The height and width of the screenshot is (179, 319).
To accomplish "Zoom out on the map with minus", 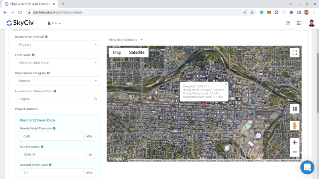I will [x=295, y=152].
